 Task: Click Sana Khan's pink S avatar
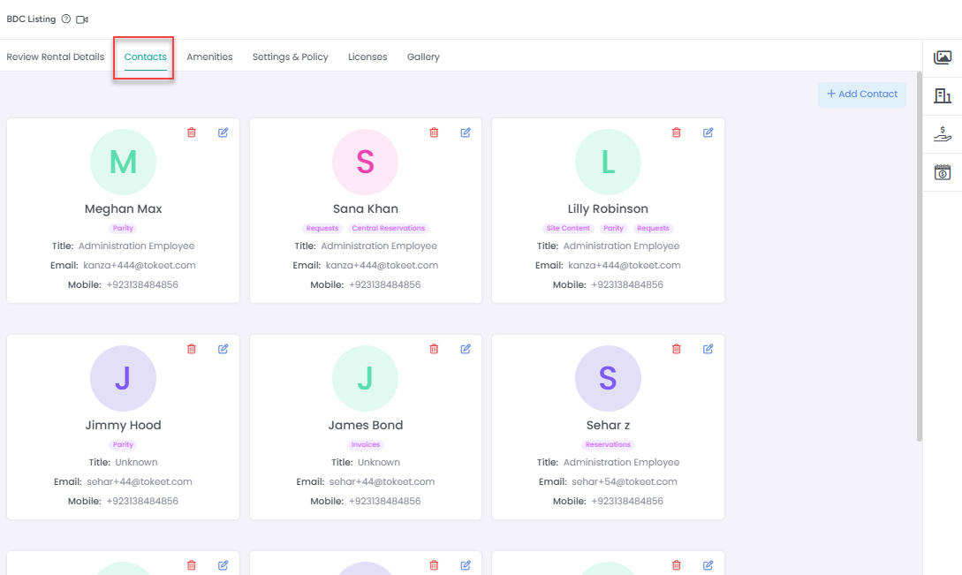tap(365, 162)
